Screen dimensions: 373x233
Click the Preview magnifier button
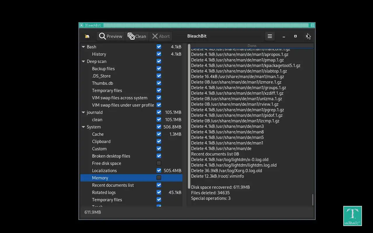point(111,36)
